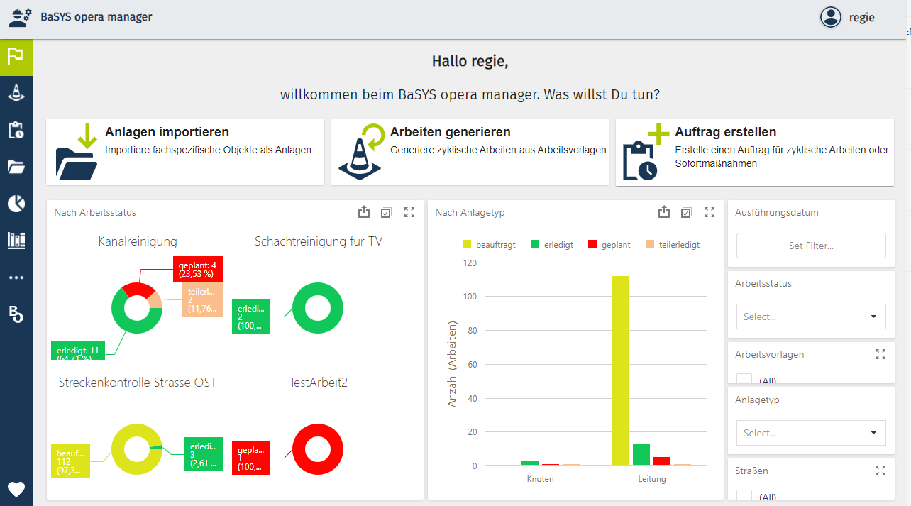Click the library books sidebar icon
Image resolution: width=911 pixels, height=506 pixels.
[x=16, y=241]
